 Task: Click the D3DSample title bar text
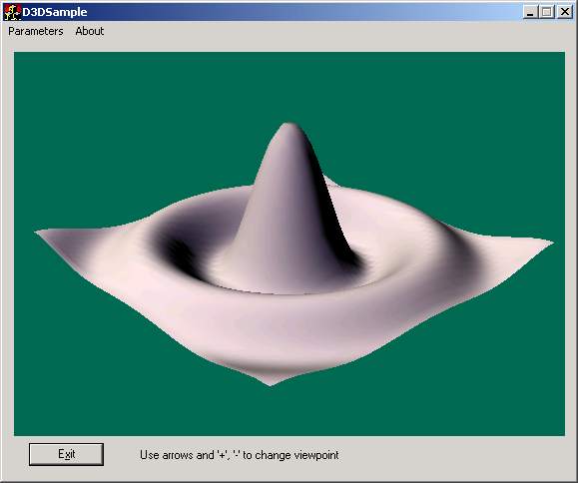pyautogui.click(x=55, y=12)
